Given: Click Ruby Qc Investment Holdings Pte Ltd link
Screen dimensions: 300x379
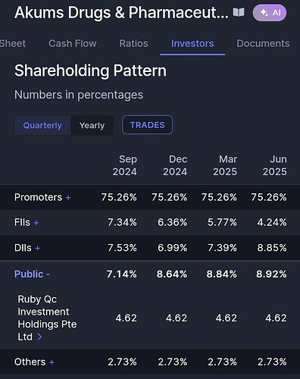Looking at the screenshot, I should pos(47,318).
